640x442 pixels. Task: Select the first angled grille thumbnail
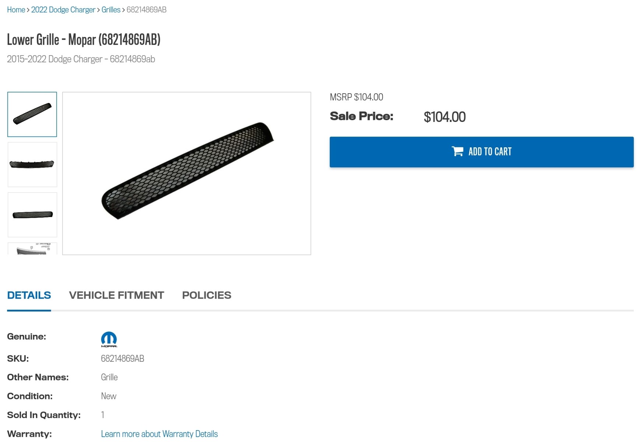[x=32, y=114]
